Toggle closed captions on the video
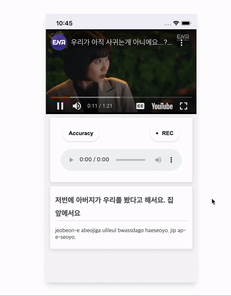Viewport: 231px width, 296px height. pos(140,106)
